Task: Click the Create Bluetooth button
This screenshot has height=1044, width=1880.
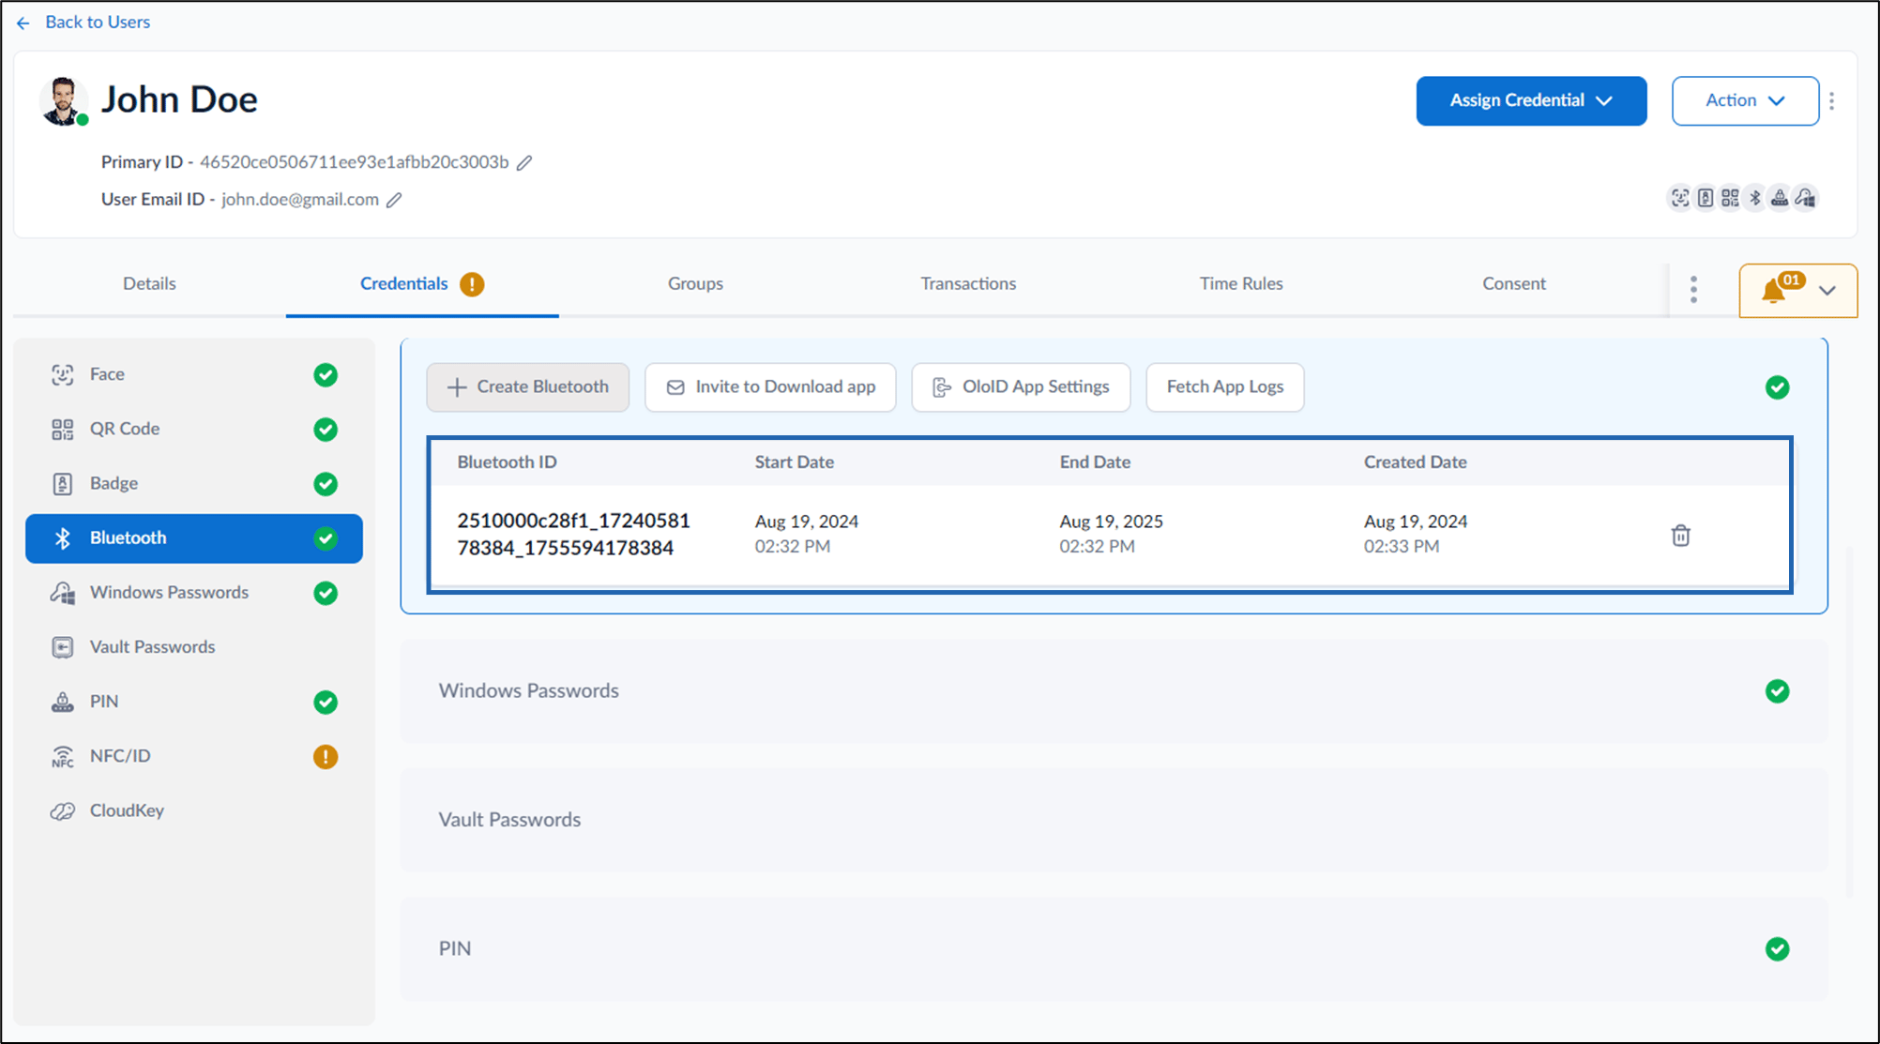Action: click(528, 387)
